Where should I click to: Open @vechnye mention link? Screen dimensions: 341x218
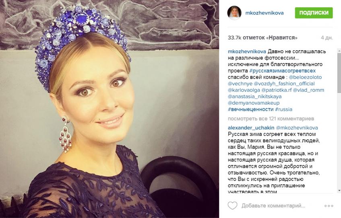point(240,84)
